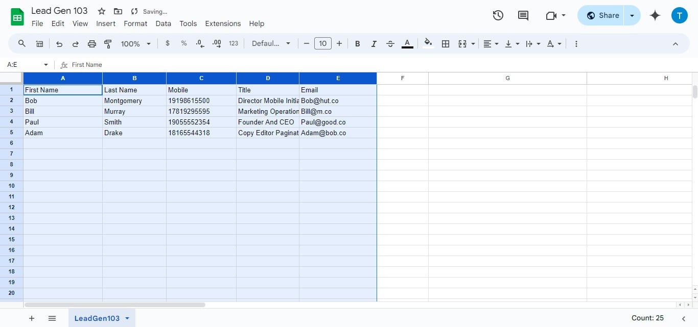
Task: Open the print dialog icon
Action: coord(92,44)
